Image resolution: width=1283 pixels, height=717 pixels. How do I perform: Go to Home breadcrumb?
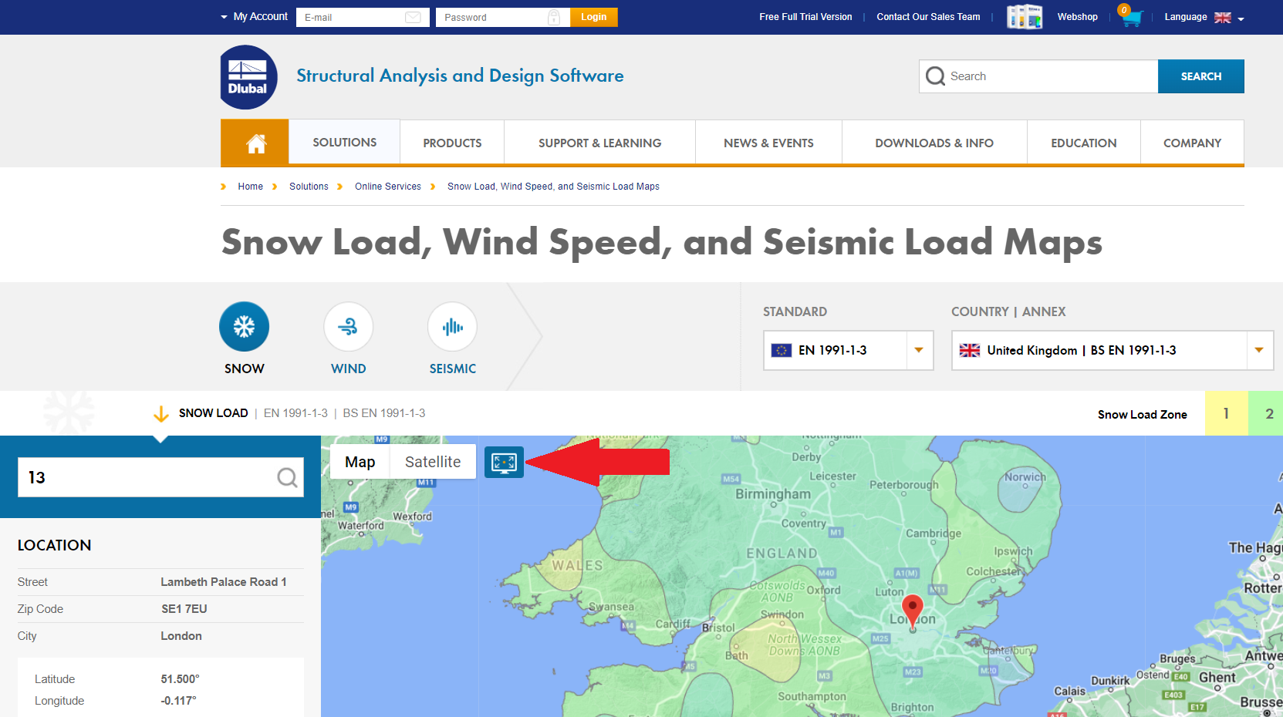pos(251,187)
